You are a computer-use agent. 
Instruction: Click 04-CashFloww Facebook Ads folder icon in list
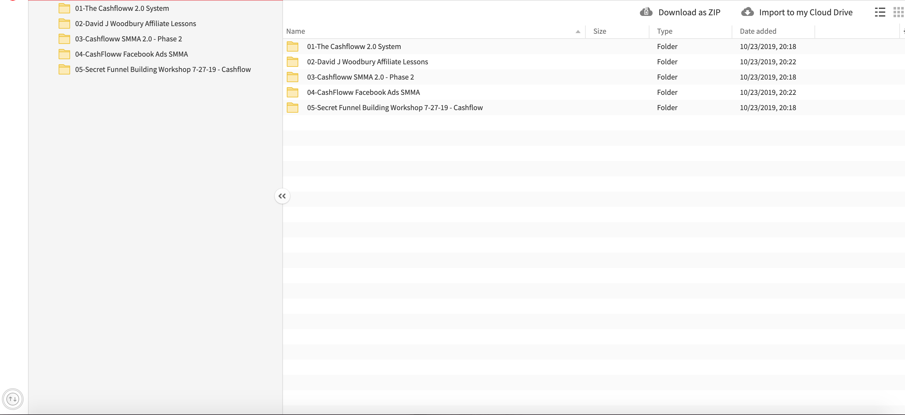click(x=292, y=92)
